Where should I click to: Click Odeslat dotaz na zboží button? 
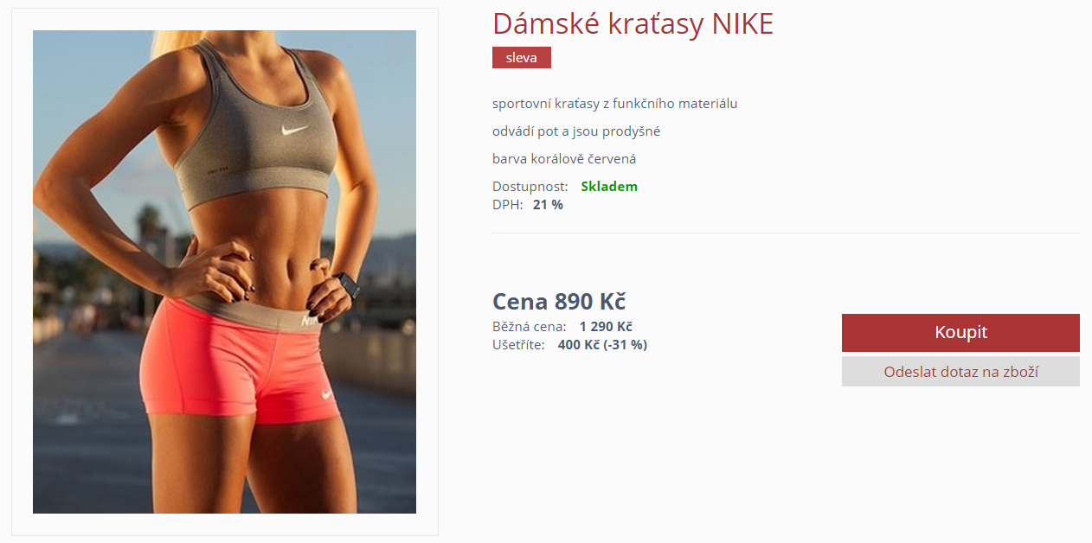tap(960, 372)
